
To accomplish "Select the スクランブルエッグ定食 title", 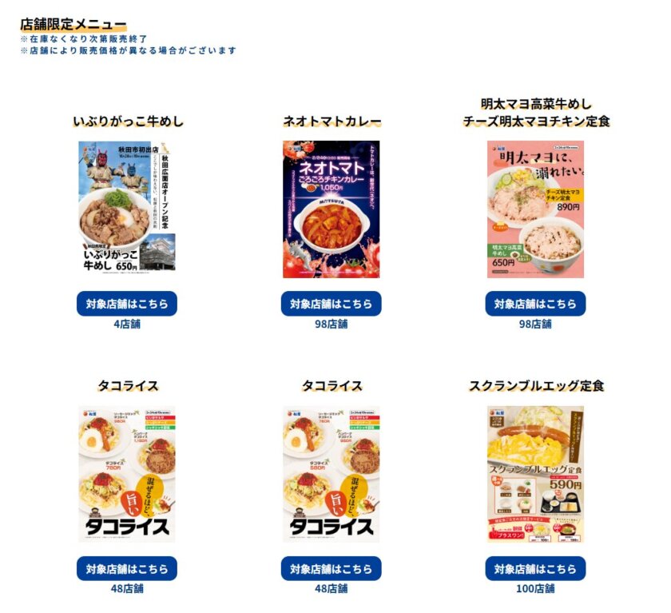I will click(x=536, y=386).
